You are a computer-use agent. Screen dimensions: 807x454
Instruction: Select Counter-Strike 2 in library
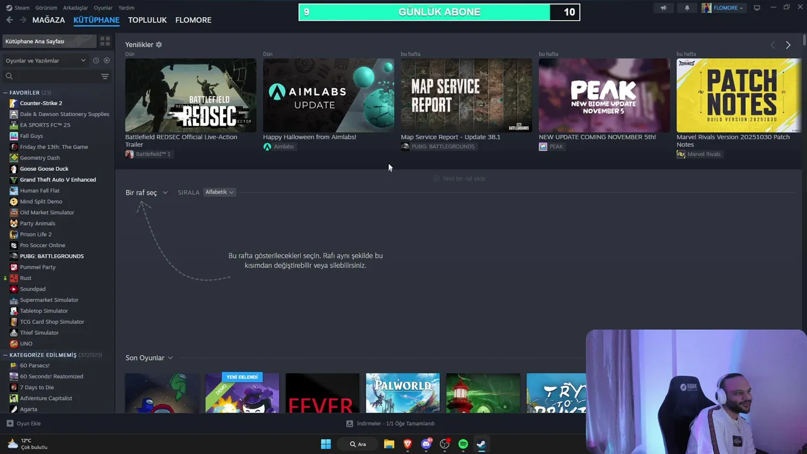[41, 103]
